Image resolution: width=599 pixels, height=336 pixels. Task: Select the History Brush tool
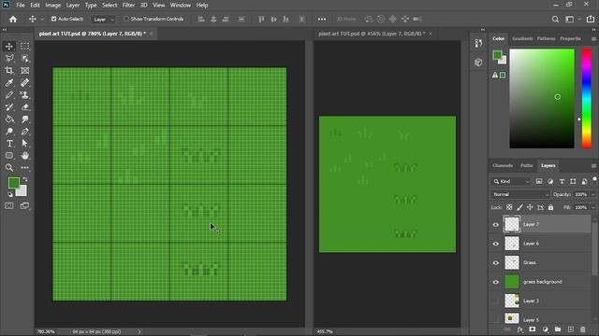coord(9,107)
